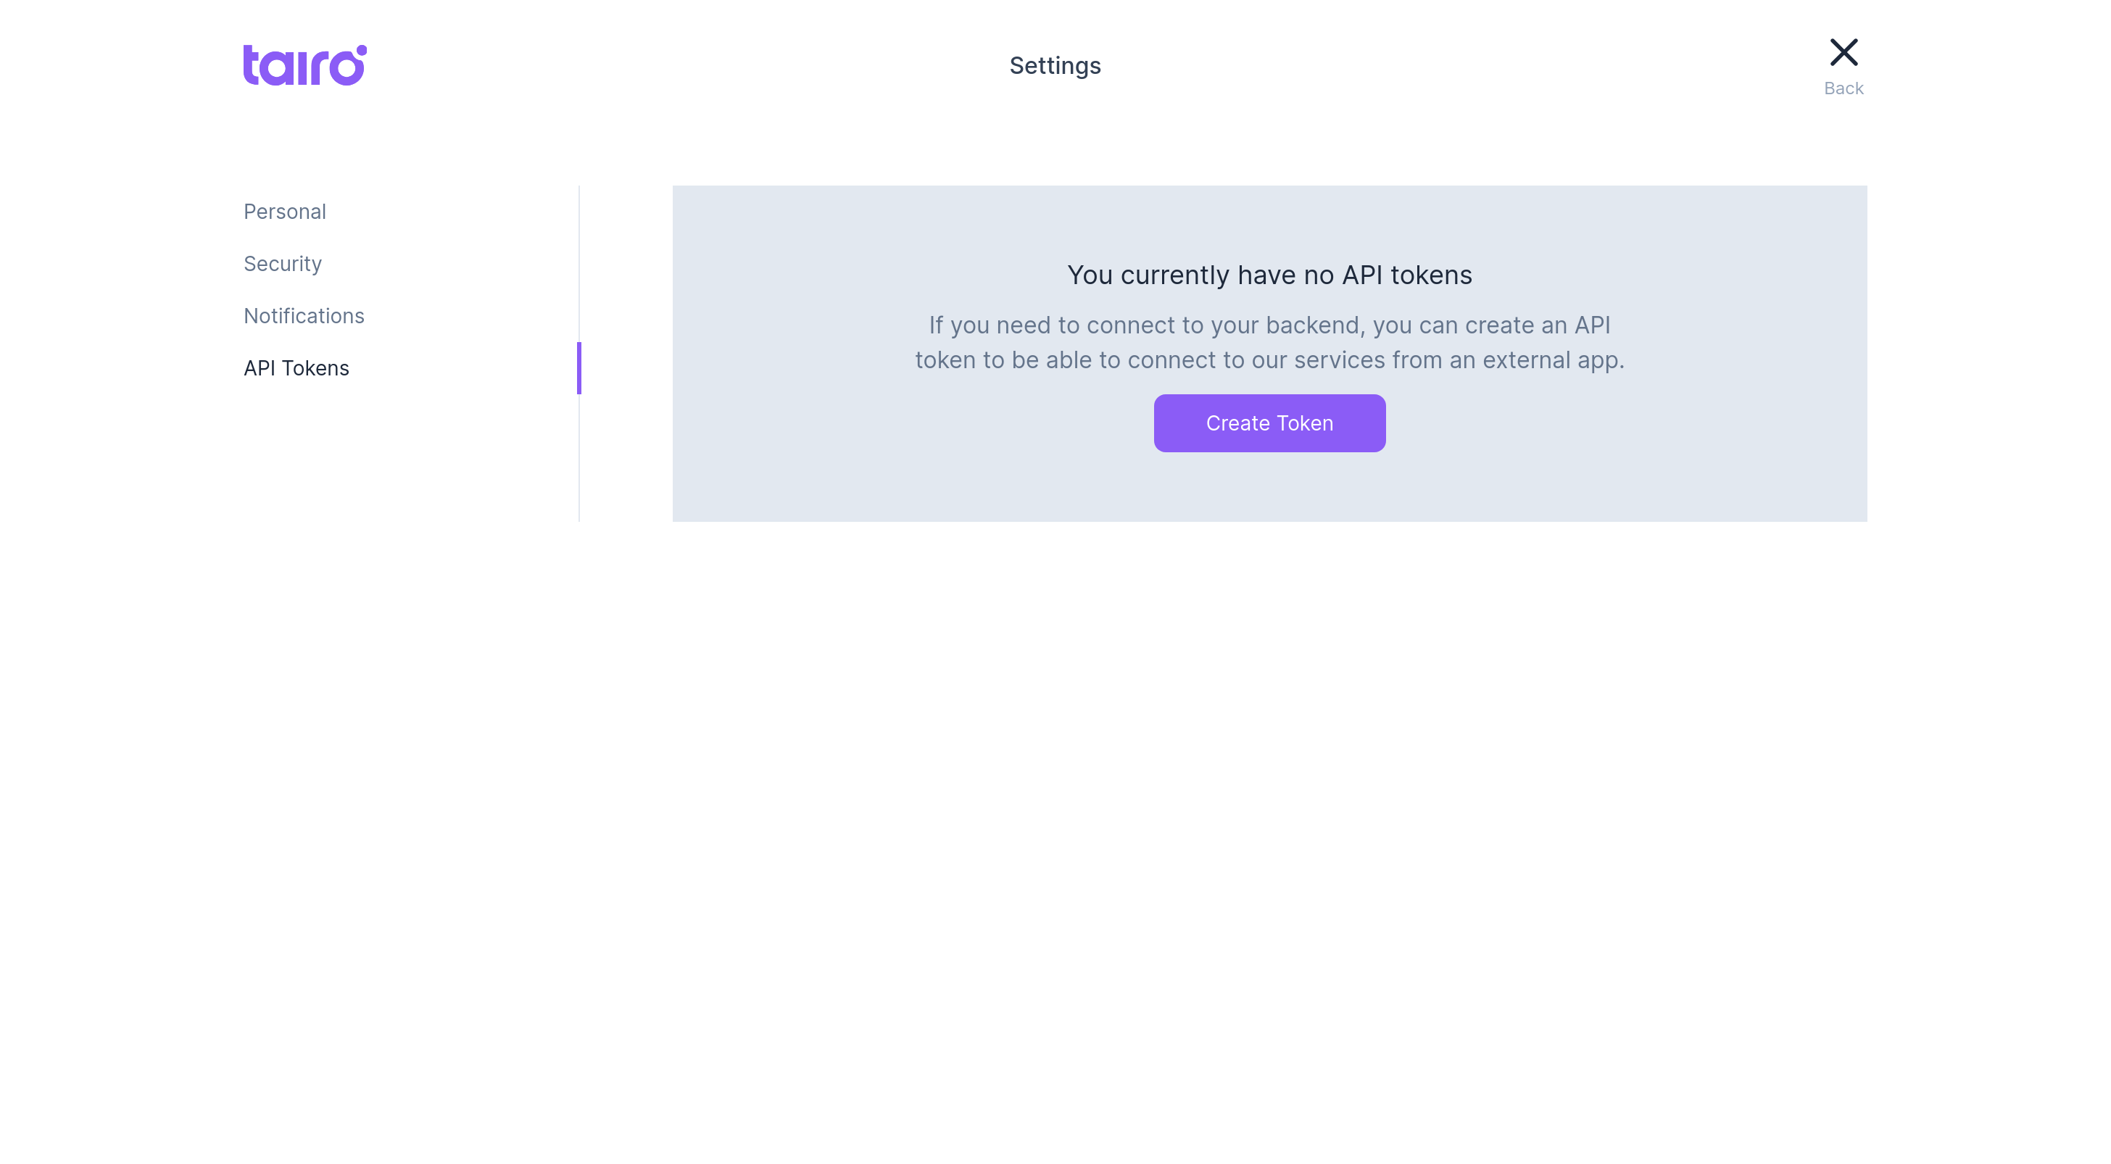Select Personal in the left navigation
This screenshot has width=2111, height=1164.
(x=284, y=212)
